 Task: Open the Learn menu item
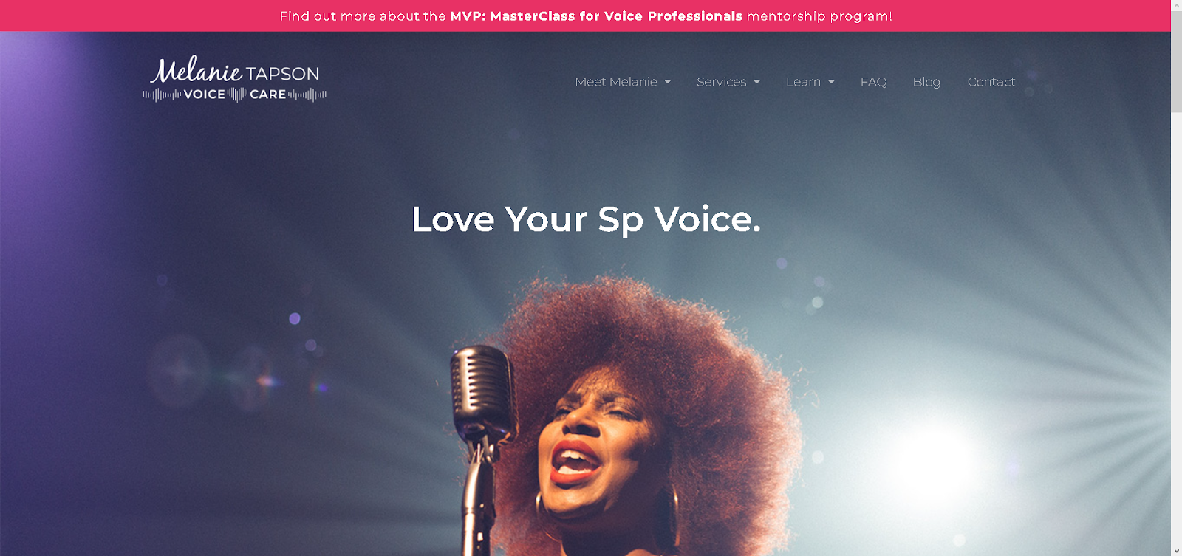[803, 82]
